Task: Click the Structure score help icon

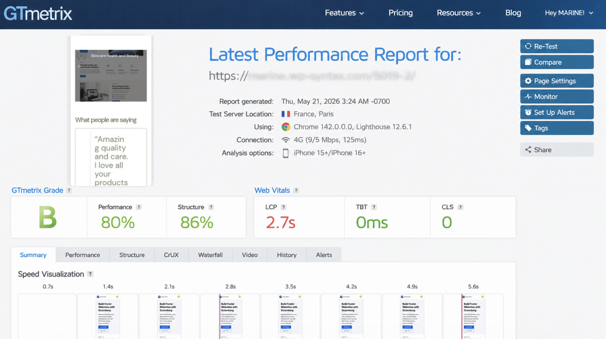Action: (211, 207)
